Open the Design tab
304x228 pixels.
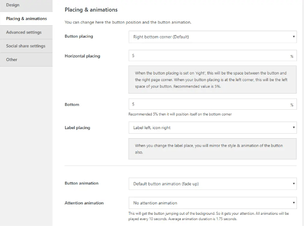(x=26, y=5)
